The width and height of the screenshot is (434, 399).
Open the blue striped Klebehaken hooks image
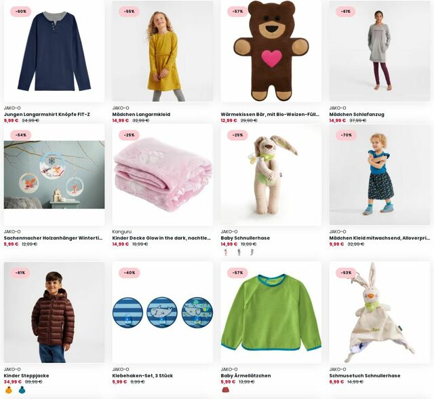tap(163, 312)
